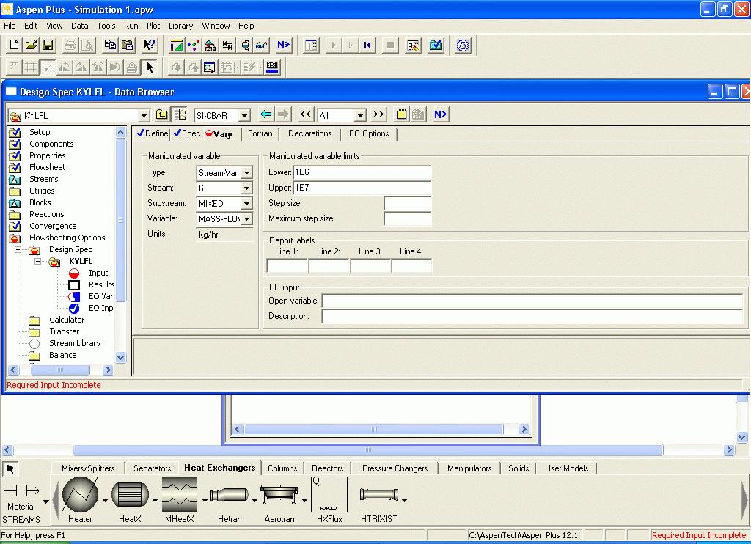The height and width of the screenshot is (544, 751).
Task: Click the Open file folder icon
Action: tap(31, 45)
